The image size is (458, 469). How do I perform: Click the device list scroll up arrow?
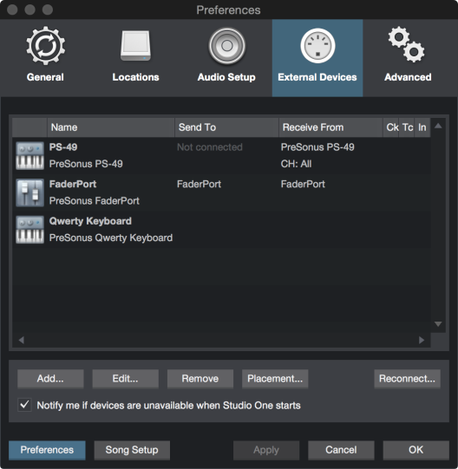pos(438,126)
